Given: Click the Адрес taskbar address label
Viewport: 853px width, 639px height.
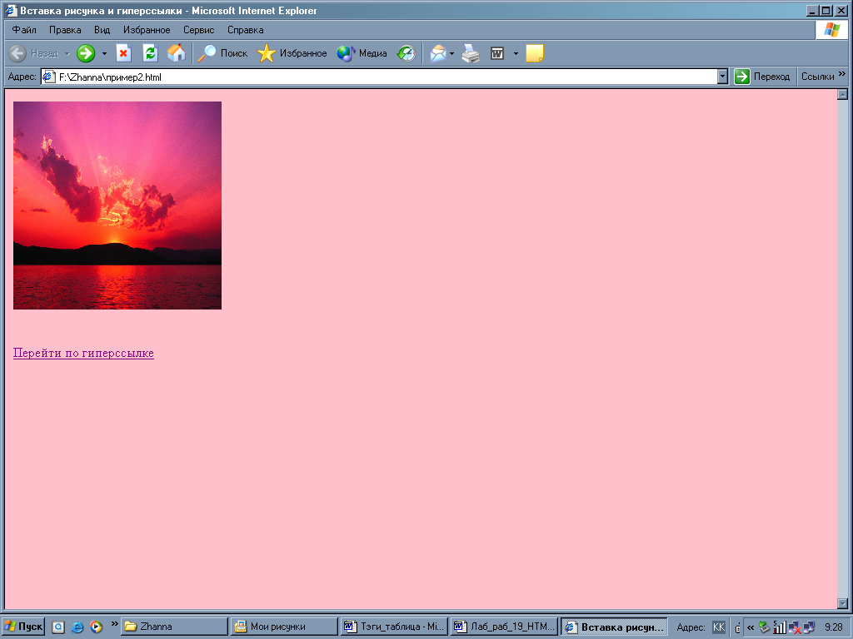Looking at the screenshot, I should pyautogui.click(x=691, y=627).
